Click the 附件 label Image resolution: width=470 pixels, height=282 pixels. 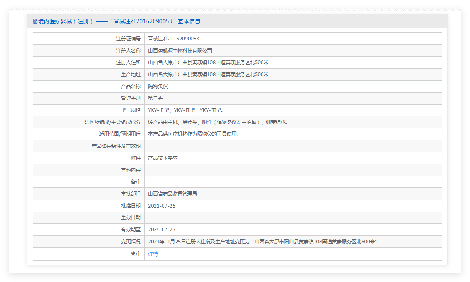click(x=136, y=158)
